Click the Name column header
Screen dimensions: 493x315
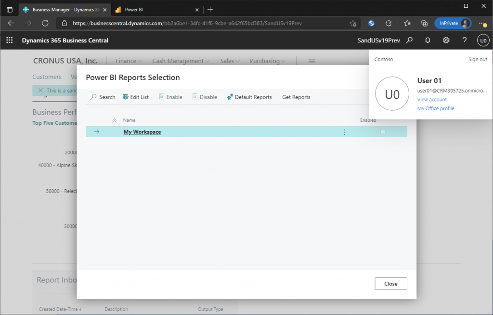[x=129, y=120]
